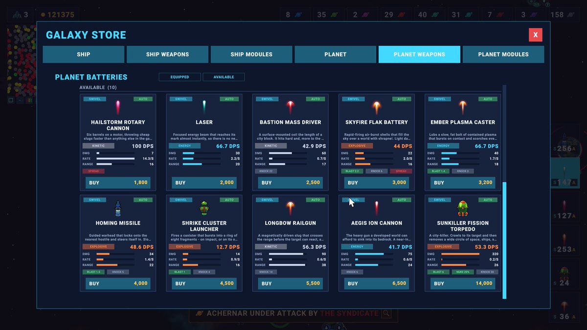Click the KINETIC type badge on Hailstorm card

(x=98, y=146)
